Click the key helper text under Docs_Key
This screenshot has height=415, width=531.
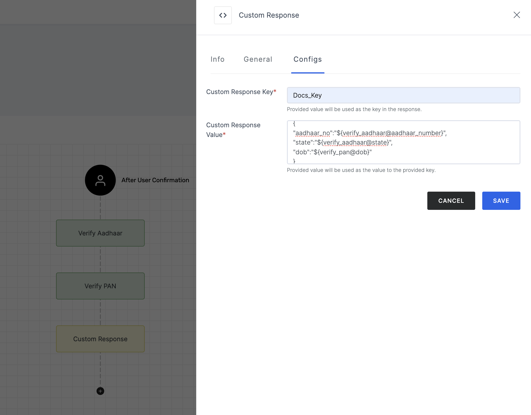coord(354,109)
